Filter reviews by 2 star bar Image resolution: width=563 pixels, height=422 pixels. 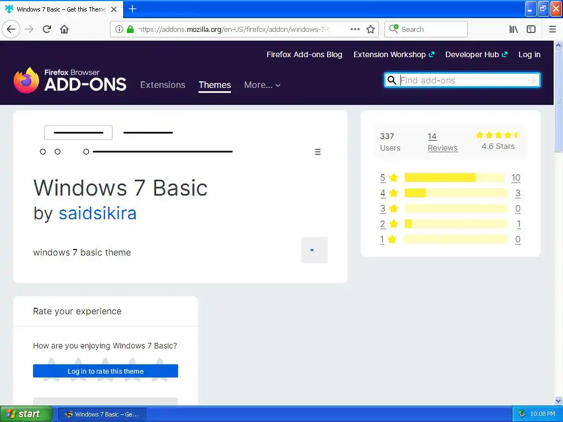click(456, 224)
